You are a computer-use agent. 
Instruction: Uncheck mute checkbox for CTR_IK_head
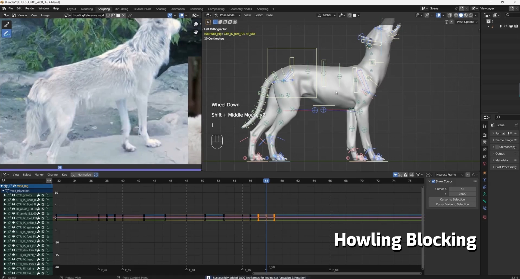click(x=43, y=259)
